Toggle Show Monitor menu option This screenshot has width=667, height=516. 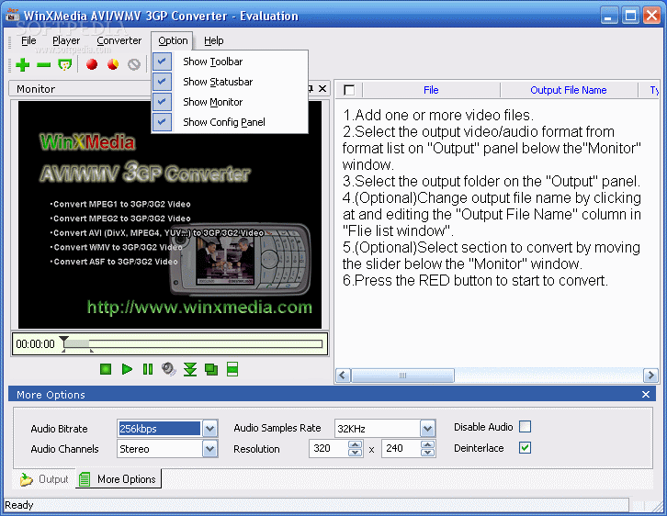(230, 102)
